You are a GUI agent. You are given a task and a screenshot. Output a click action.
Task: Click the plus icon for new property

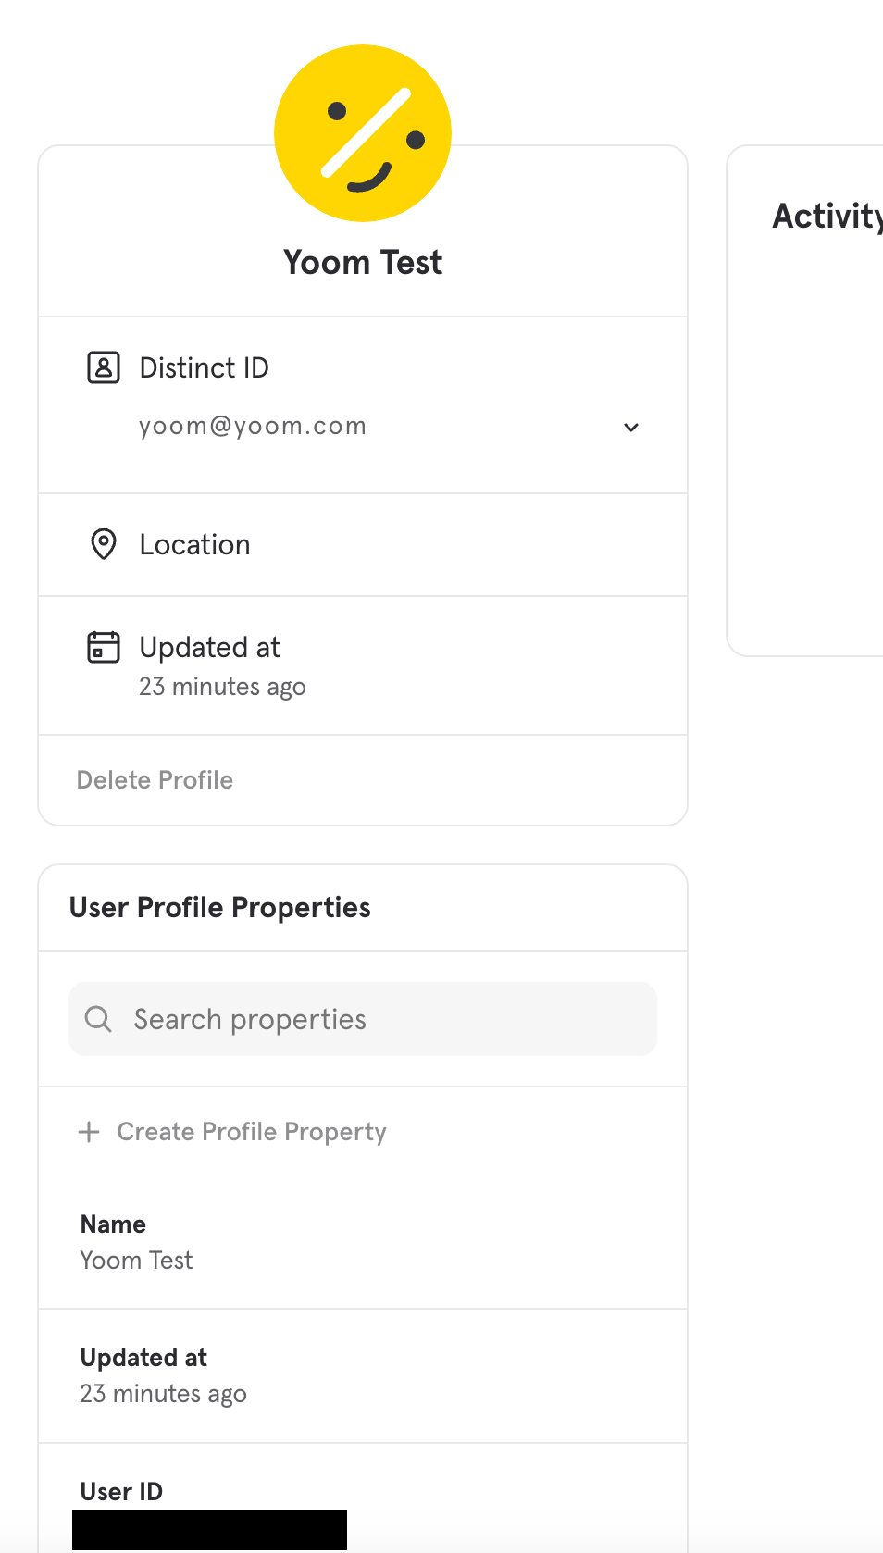click(x=89, y=1132)
